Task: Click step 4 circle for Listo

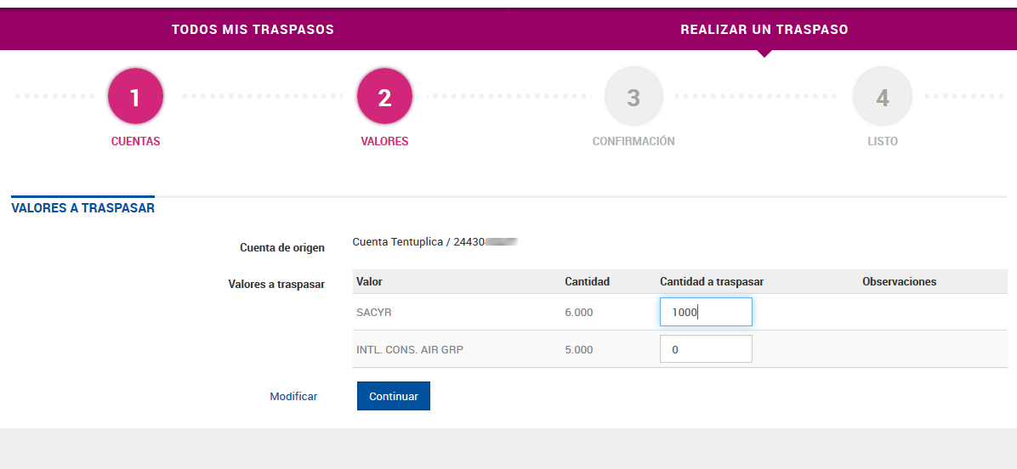Action: tap(882, 97)
